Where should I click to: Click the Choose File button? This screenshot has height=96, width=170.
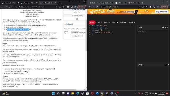tap(75, 32)
